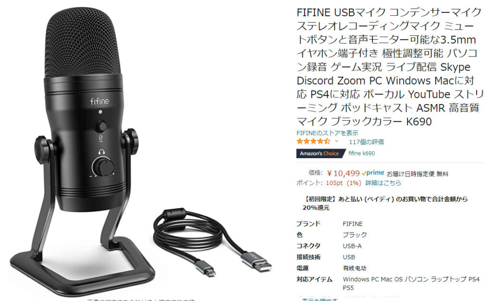Open the 117 ratings link
The image size is (492, 301).
pyautogui.click(x=366, y=142)
